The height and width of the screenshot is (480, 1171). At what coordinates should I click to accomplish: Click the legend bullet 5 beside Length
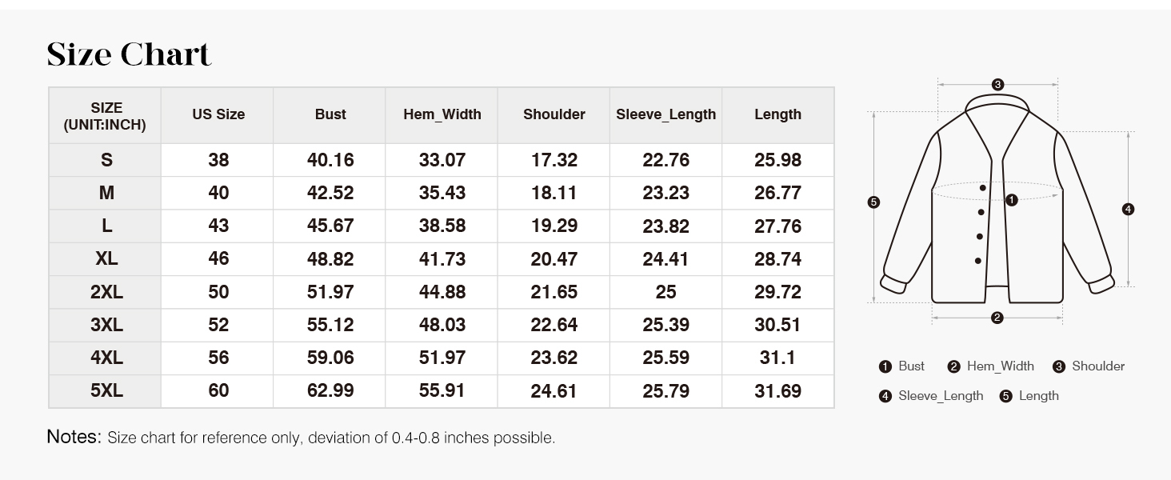1005,396
